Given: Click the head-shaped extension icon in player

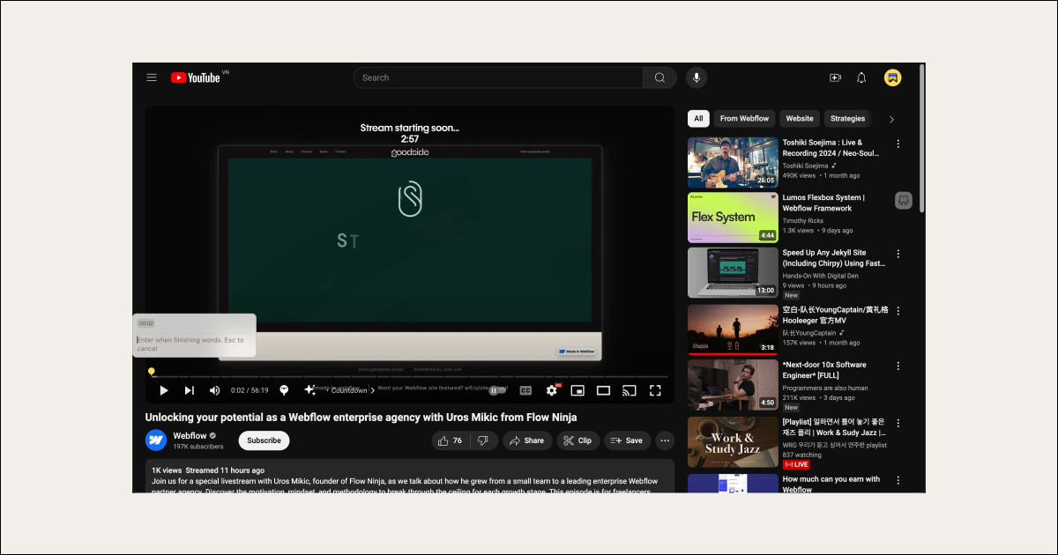Looking at the screenshot, I should 284,390.
